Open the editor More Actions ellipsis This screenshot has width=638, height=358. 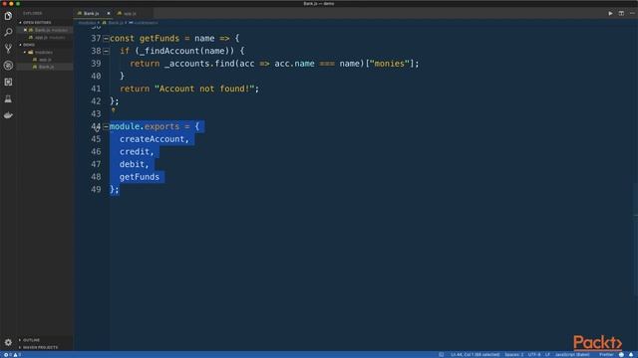click(632, 13)
